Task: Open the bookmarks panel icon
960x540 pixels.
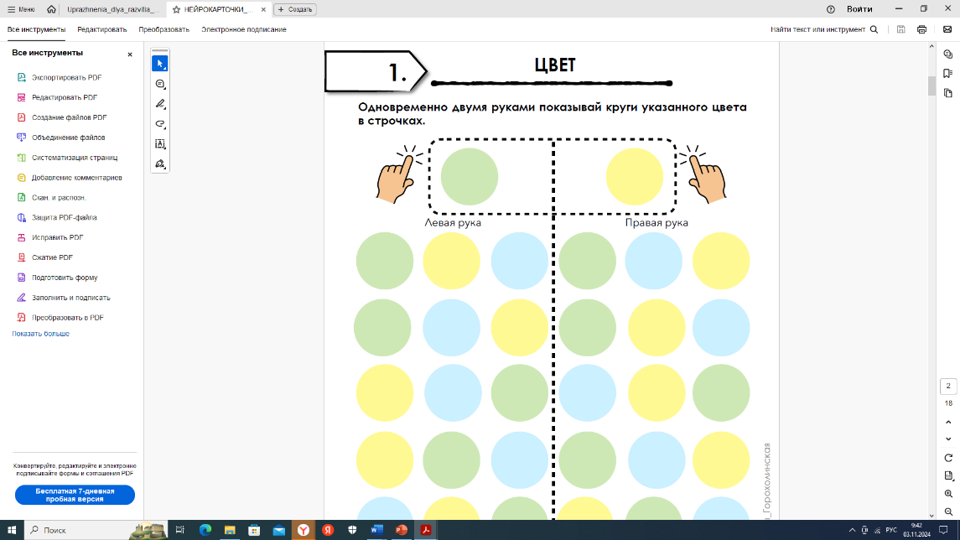Action: click(x=947, y=74)
